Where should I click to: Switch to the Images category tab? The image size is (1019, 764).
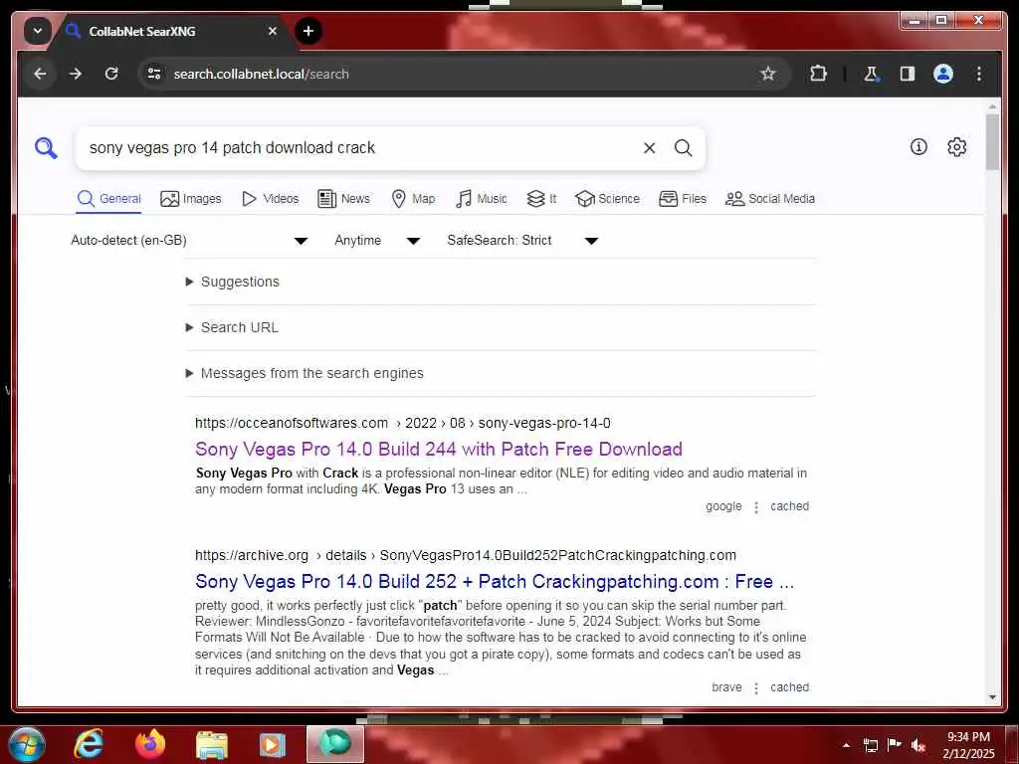[191, 199]
